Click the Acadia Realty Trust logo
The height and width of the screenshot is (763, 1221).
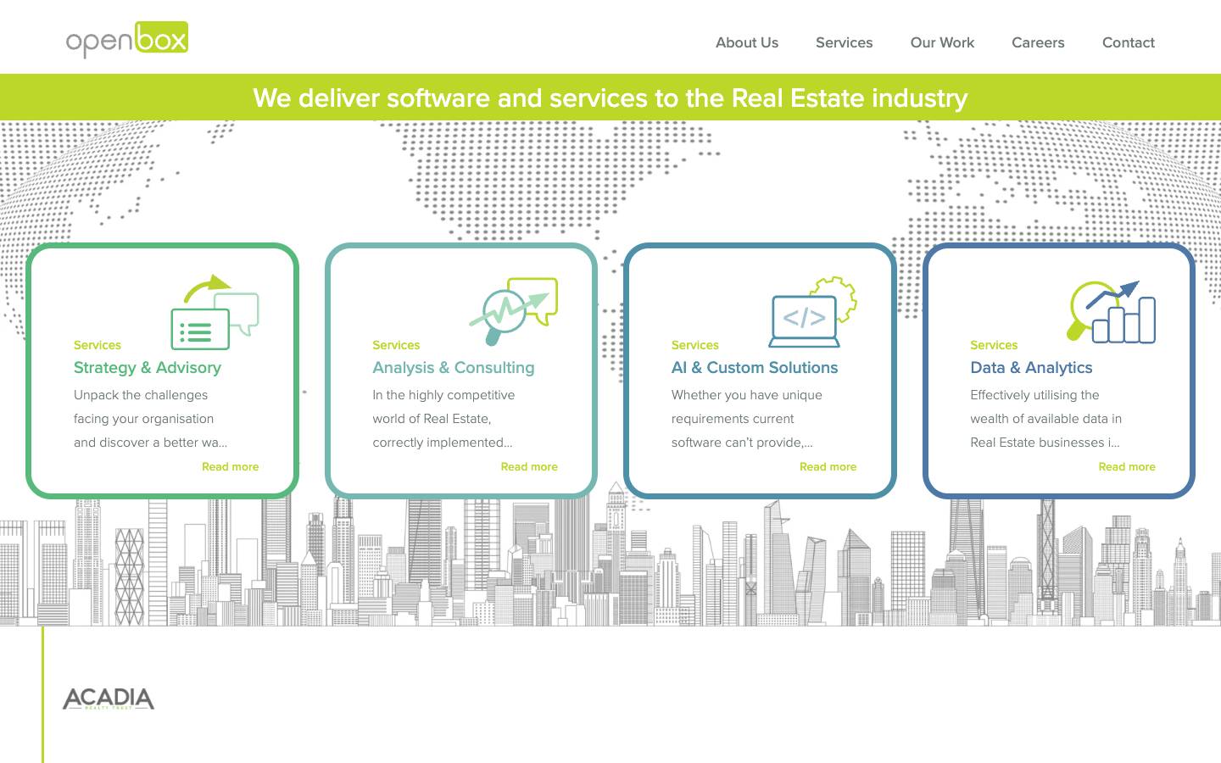[x=109, y=699]
